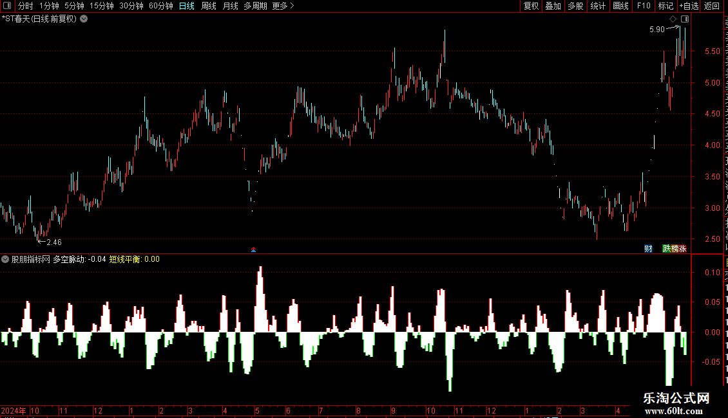Switch to 周线 weekly chart

tap(209, 6)
